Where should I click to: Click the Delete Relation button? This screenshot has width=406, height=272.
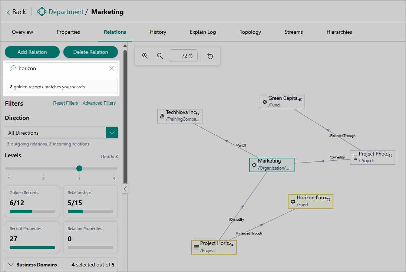coord(90,52)
